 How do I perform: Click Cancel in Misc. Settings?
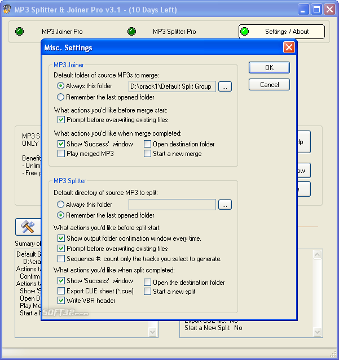(x=269, y=85)
